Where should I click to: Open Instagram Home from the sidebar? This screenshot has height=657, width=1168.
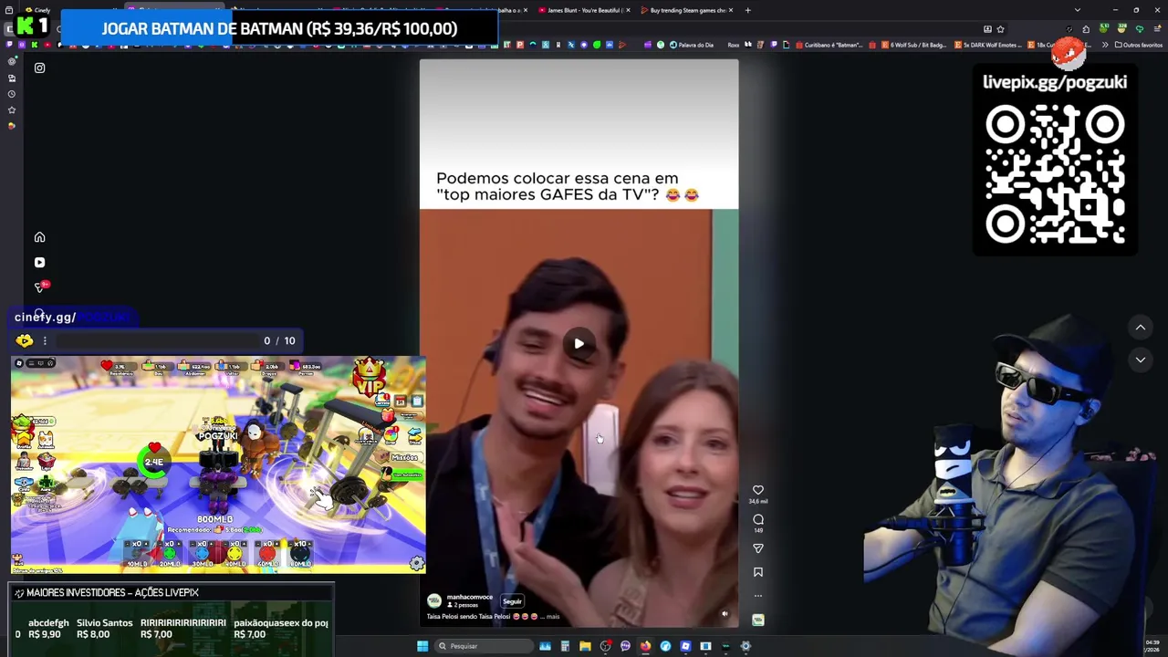(x=39, y=237)
